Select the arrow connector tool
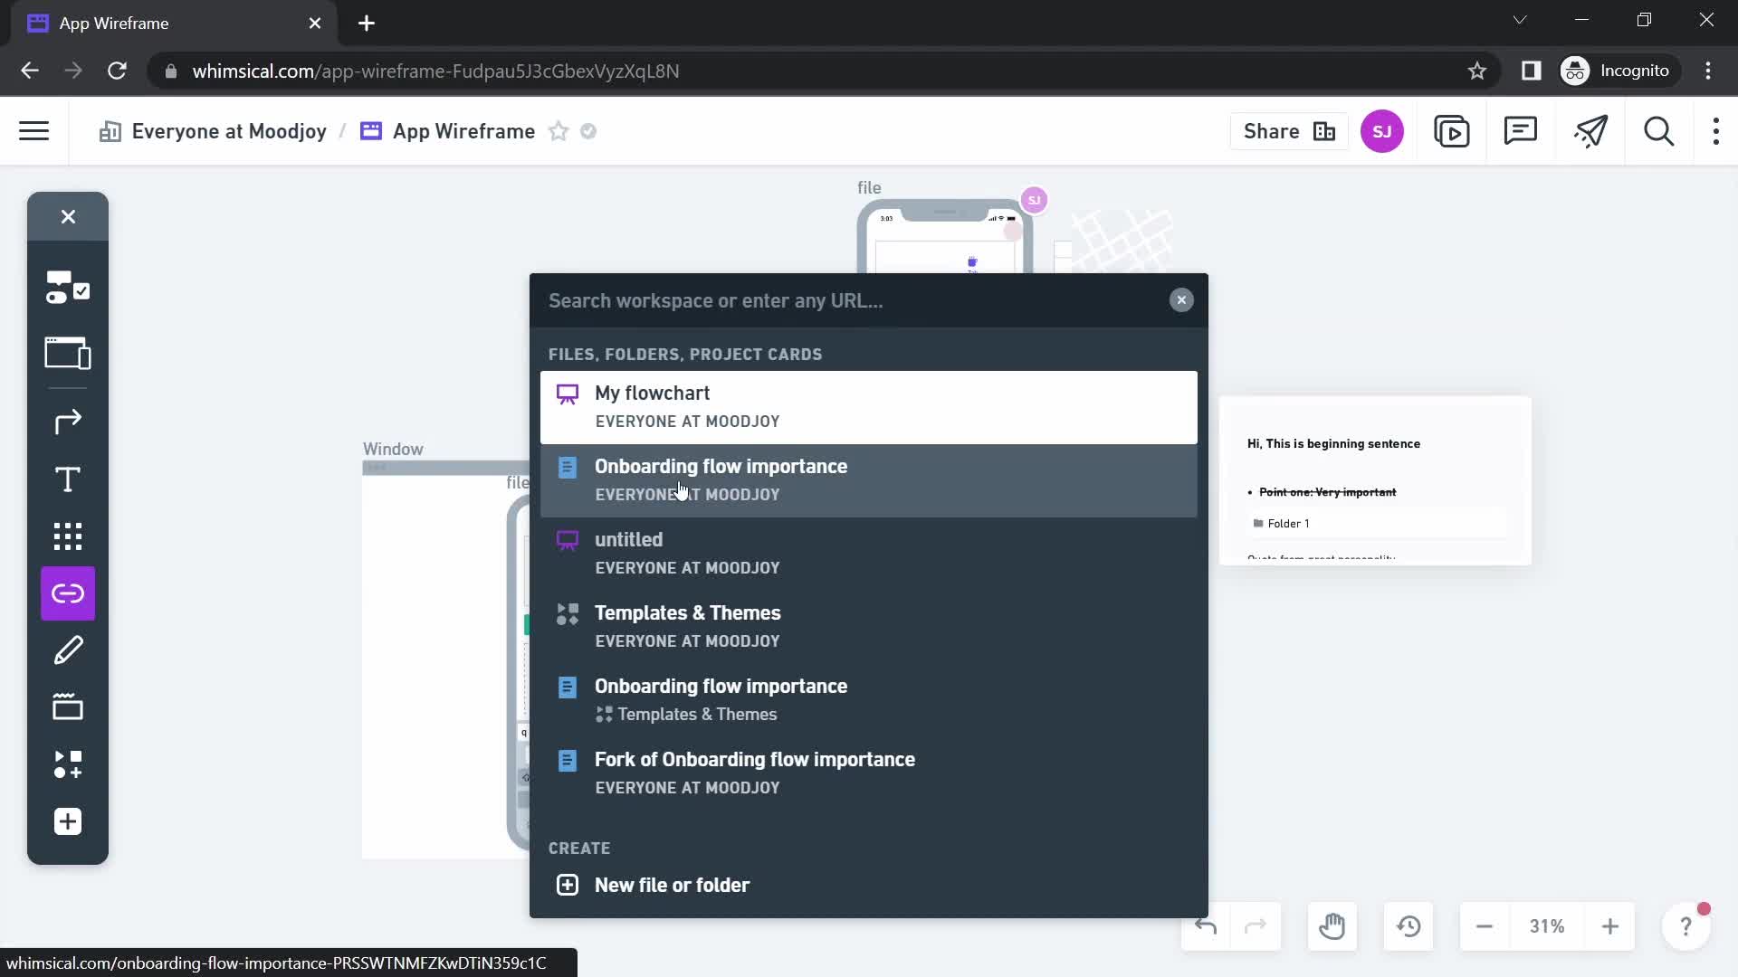1738x977 pixels. coord(68,422)
